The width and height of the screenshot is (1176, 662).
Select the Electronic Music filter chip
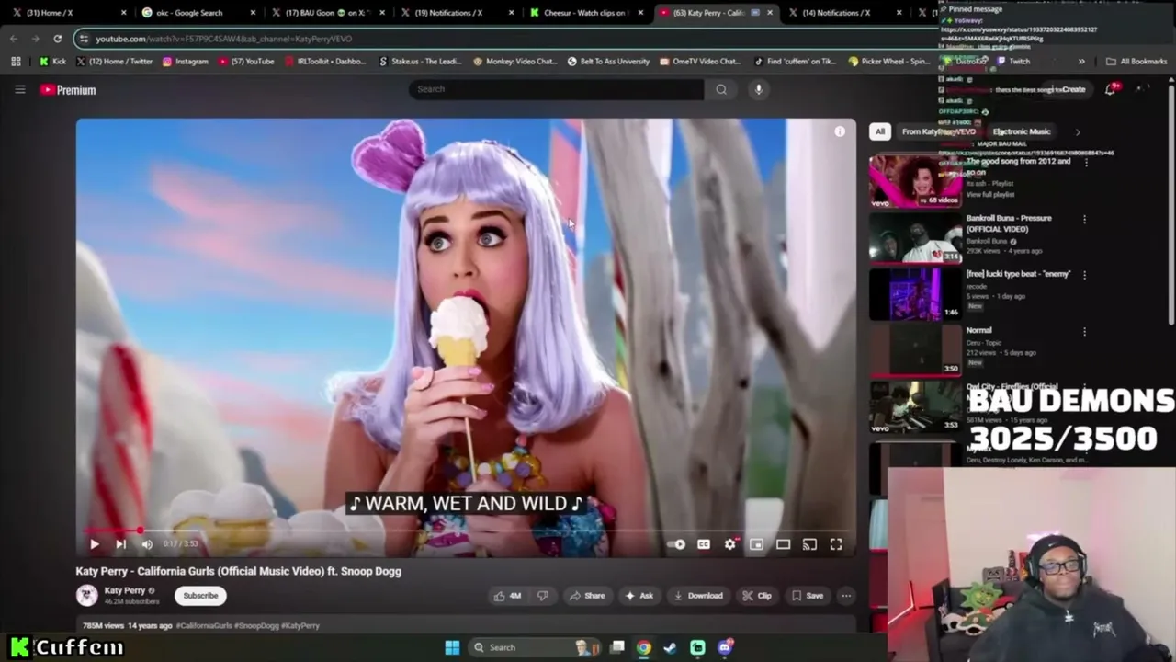tap(1022, 131)
